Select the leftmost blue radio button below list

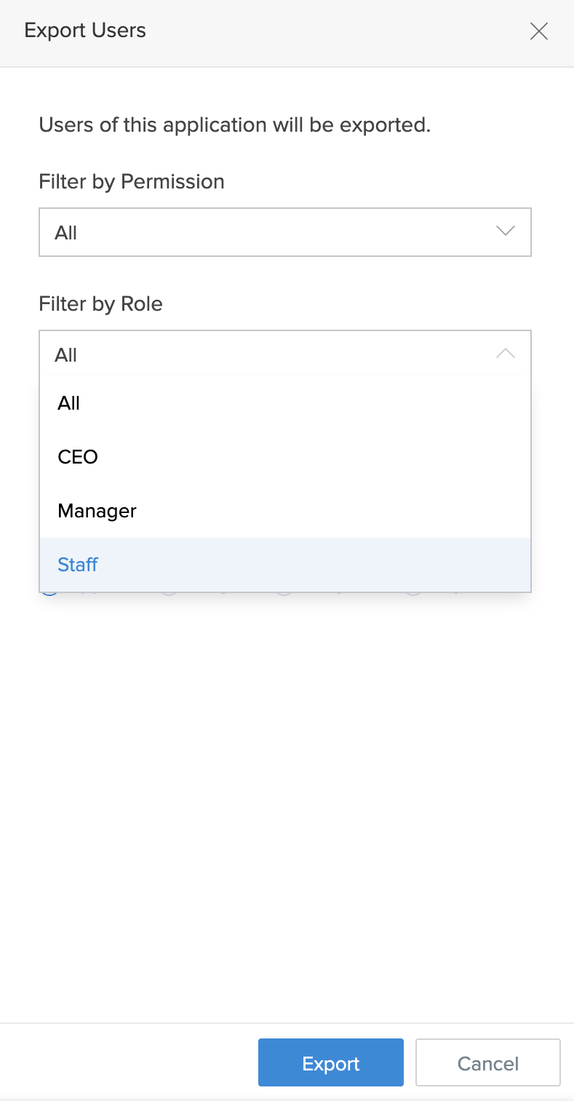pos(49,595)
